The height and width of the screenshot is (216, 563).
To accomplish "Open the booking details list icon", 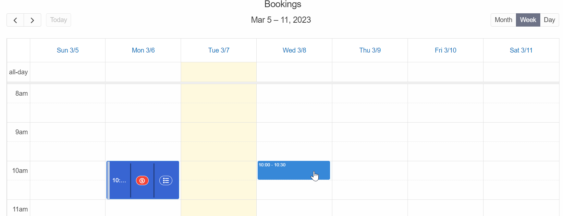I will [x=166, y=181].
